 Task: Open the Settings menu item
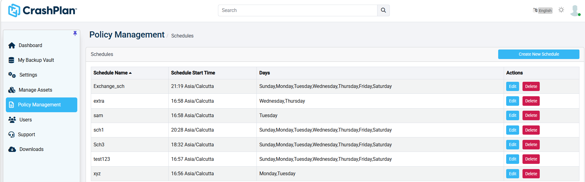[x=42, y=75]
